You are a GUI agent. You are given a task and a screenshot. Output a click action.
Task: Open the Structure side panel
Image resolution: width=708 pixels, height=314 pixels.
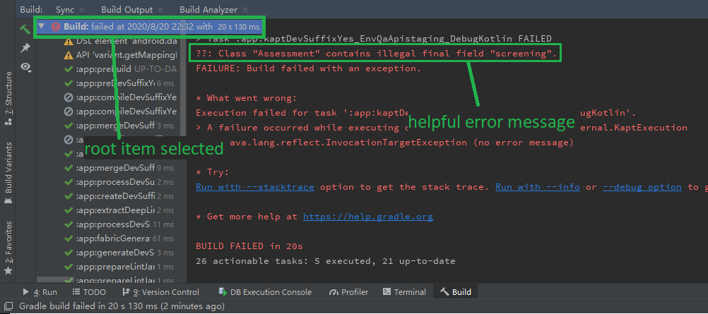[x=8, y=98]
